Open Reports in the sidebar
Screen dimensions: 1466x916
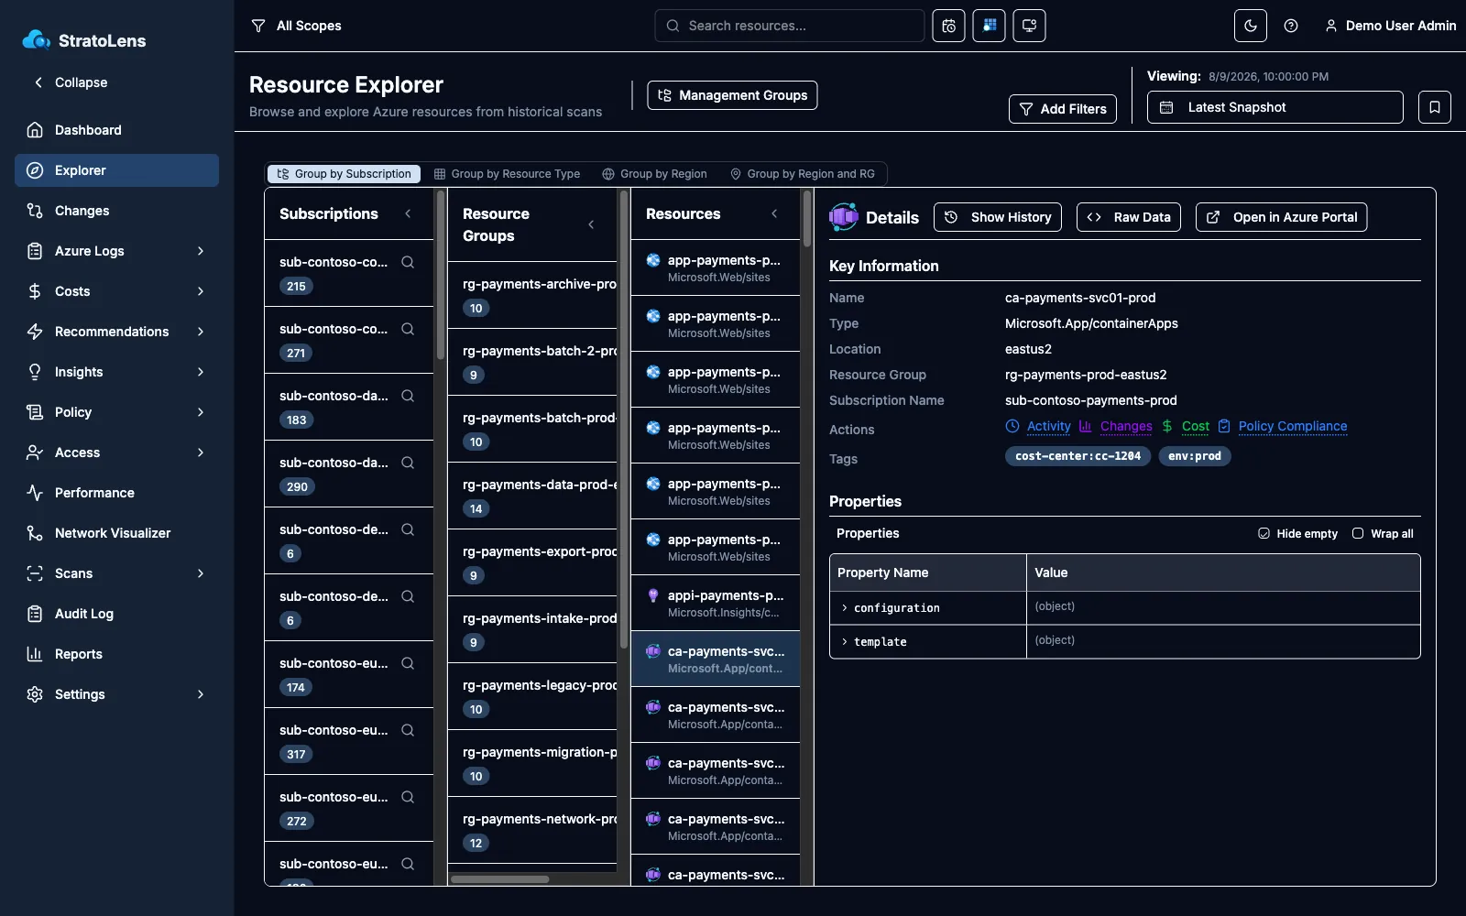point(116,654)
